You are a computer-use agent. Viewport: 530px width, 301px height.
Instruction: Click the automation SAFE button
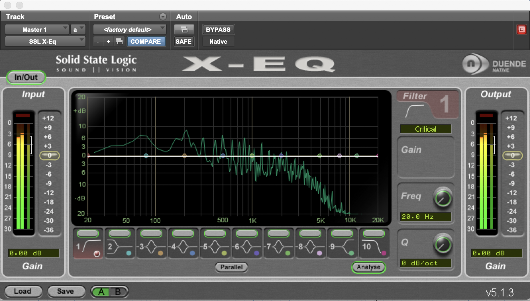(184, 41)
